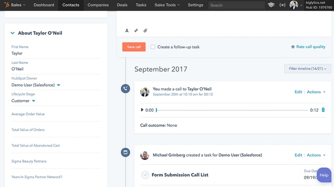The width and height of the screenshot is (334, 187).
Task: Click the audio playhead at 0:00
Action: pyautogui.click(x=156, y=110)
